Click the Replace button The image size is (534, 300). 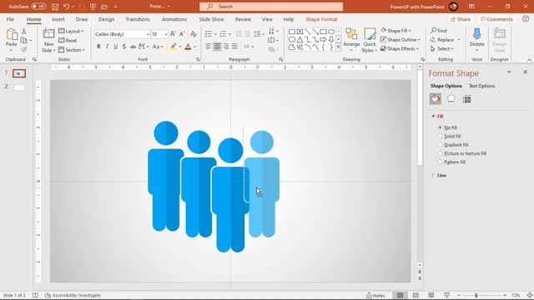pos(442,40)
